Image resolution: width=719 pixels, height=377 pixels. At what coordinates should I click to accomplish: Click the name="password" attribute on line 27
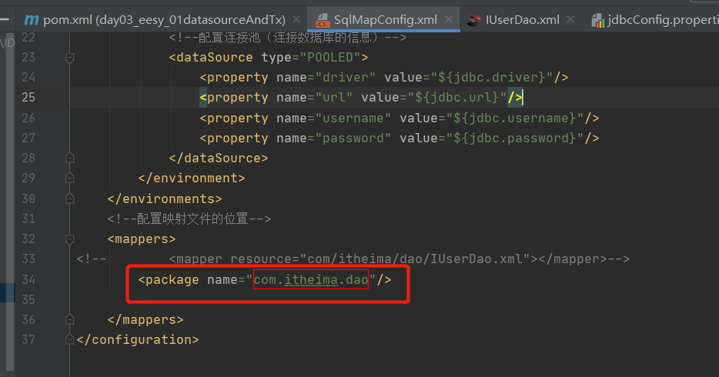[334, 138]
